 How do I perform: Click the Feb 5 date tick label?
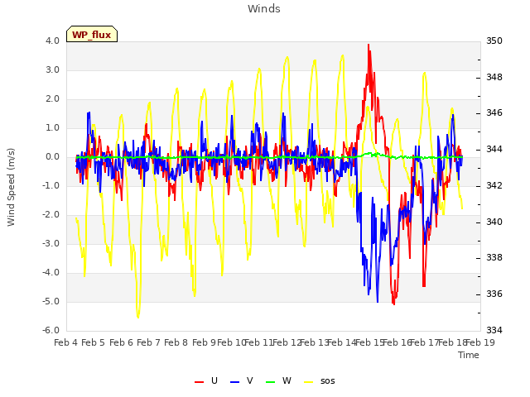click(x=94, y=342)
